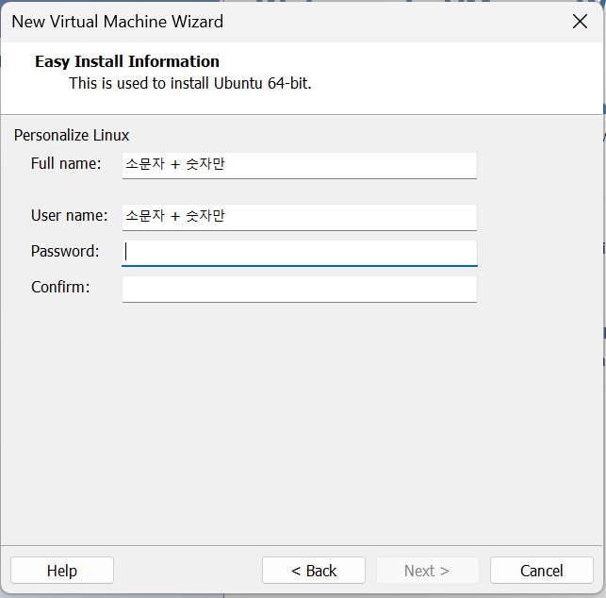Screen dimensions: 606x598
Task: Click the 'This is used to install Ubuntu 64-bit.' text
Action: point(190,83)
